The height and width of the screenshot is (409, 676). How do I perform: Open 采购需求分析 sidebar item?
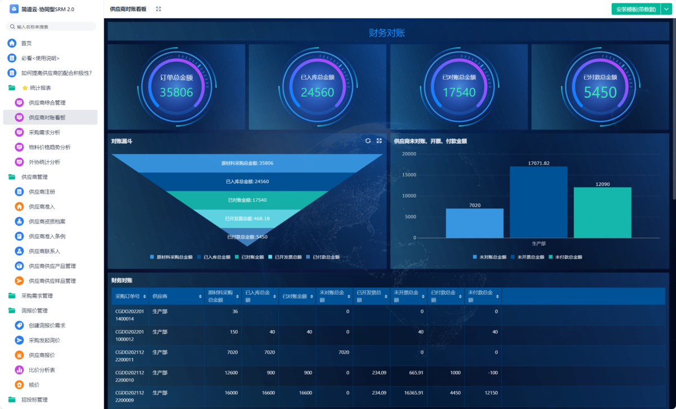pyautogui.click(x=51, y=132)
